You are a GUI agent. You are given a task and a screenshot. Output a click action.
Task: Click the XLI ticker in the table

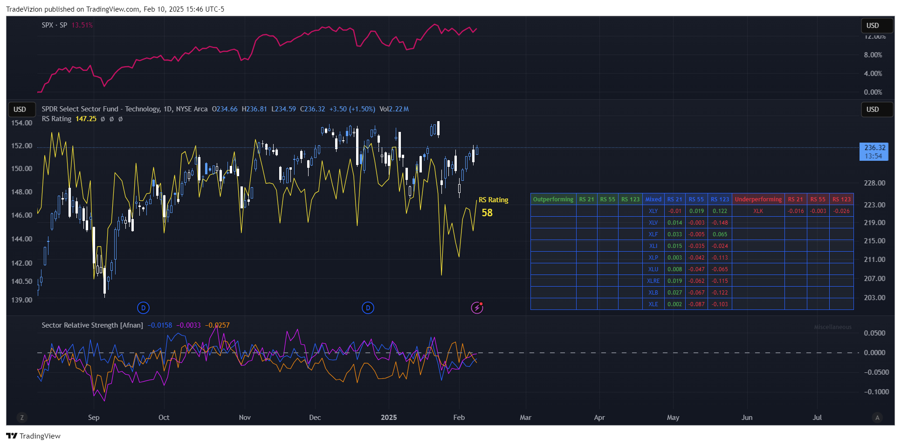coord(653,246)
